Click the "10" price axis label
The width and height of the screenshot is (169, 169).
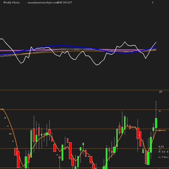point(161,92)
